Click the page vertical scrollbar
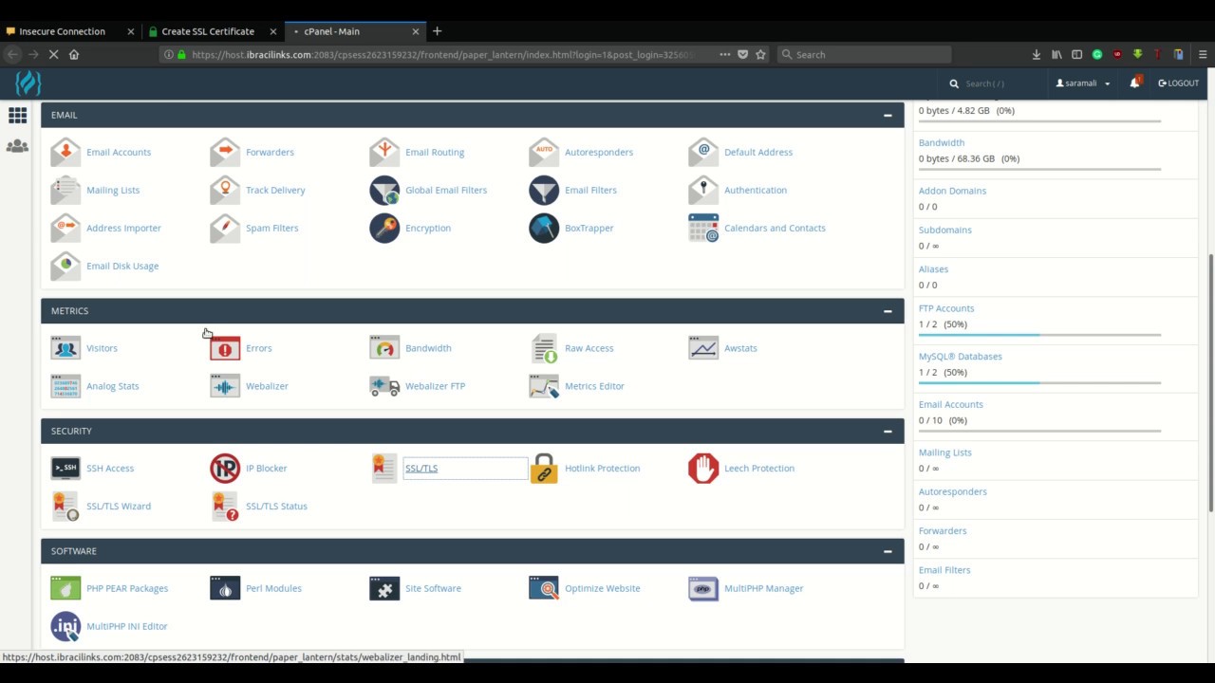Image resolution: width=1215 pixels, height=683 pixels. [x=1210, y=384]
